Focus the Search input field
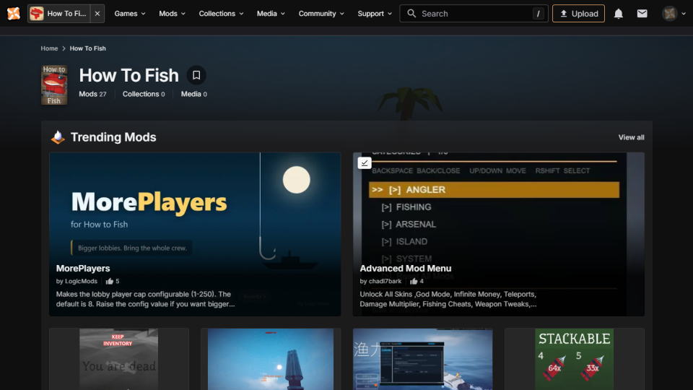Screen dimensions: 693x390 click(474, 14)
